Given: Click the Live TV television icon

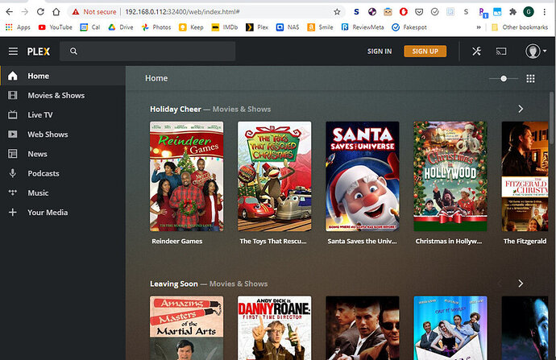Looking at the screenshot, I should pos(13,114).
